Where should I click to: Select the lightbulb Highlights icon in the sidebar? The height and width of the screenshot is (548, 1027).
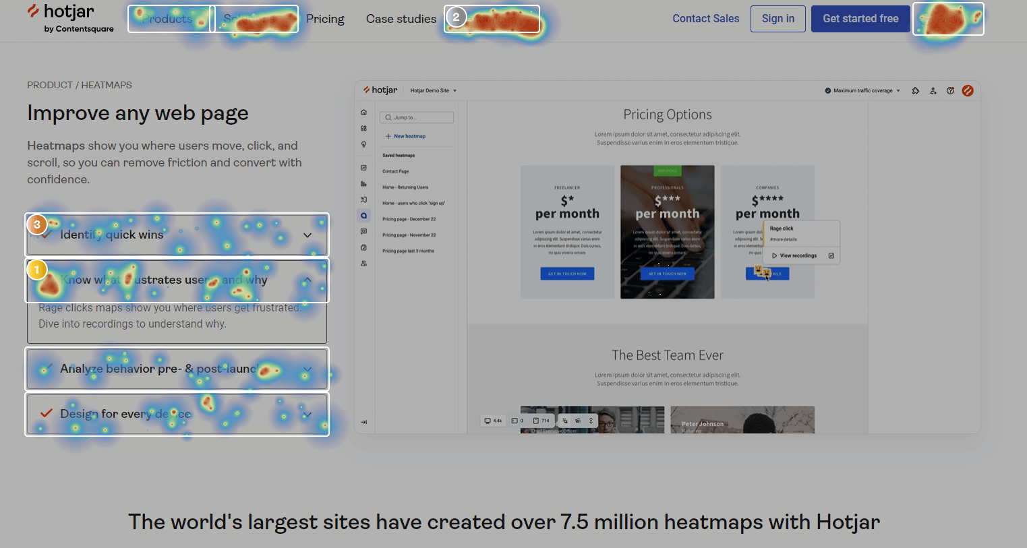(363, 144)
